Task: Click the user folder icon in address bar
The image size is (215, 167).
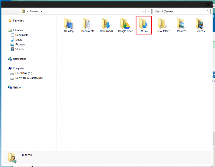Action: [x=24, y=11]
